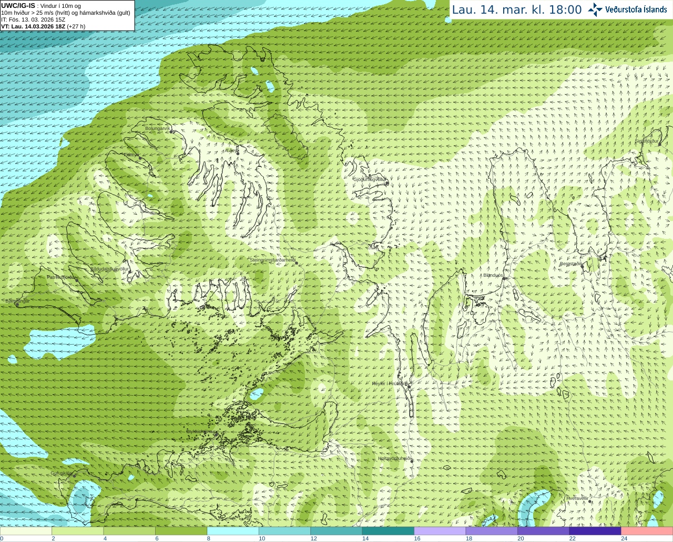Click the legend value 22
Screen dimensions: 673x542
pyautogui.click(x=572, y=538)
